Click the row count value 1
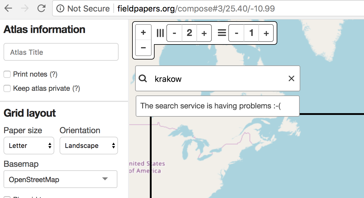364x198 pixels. (x=251, y=33)
